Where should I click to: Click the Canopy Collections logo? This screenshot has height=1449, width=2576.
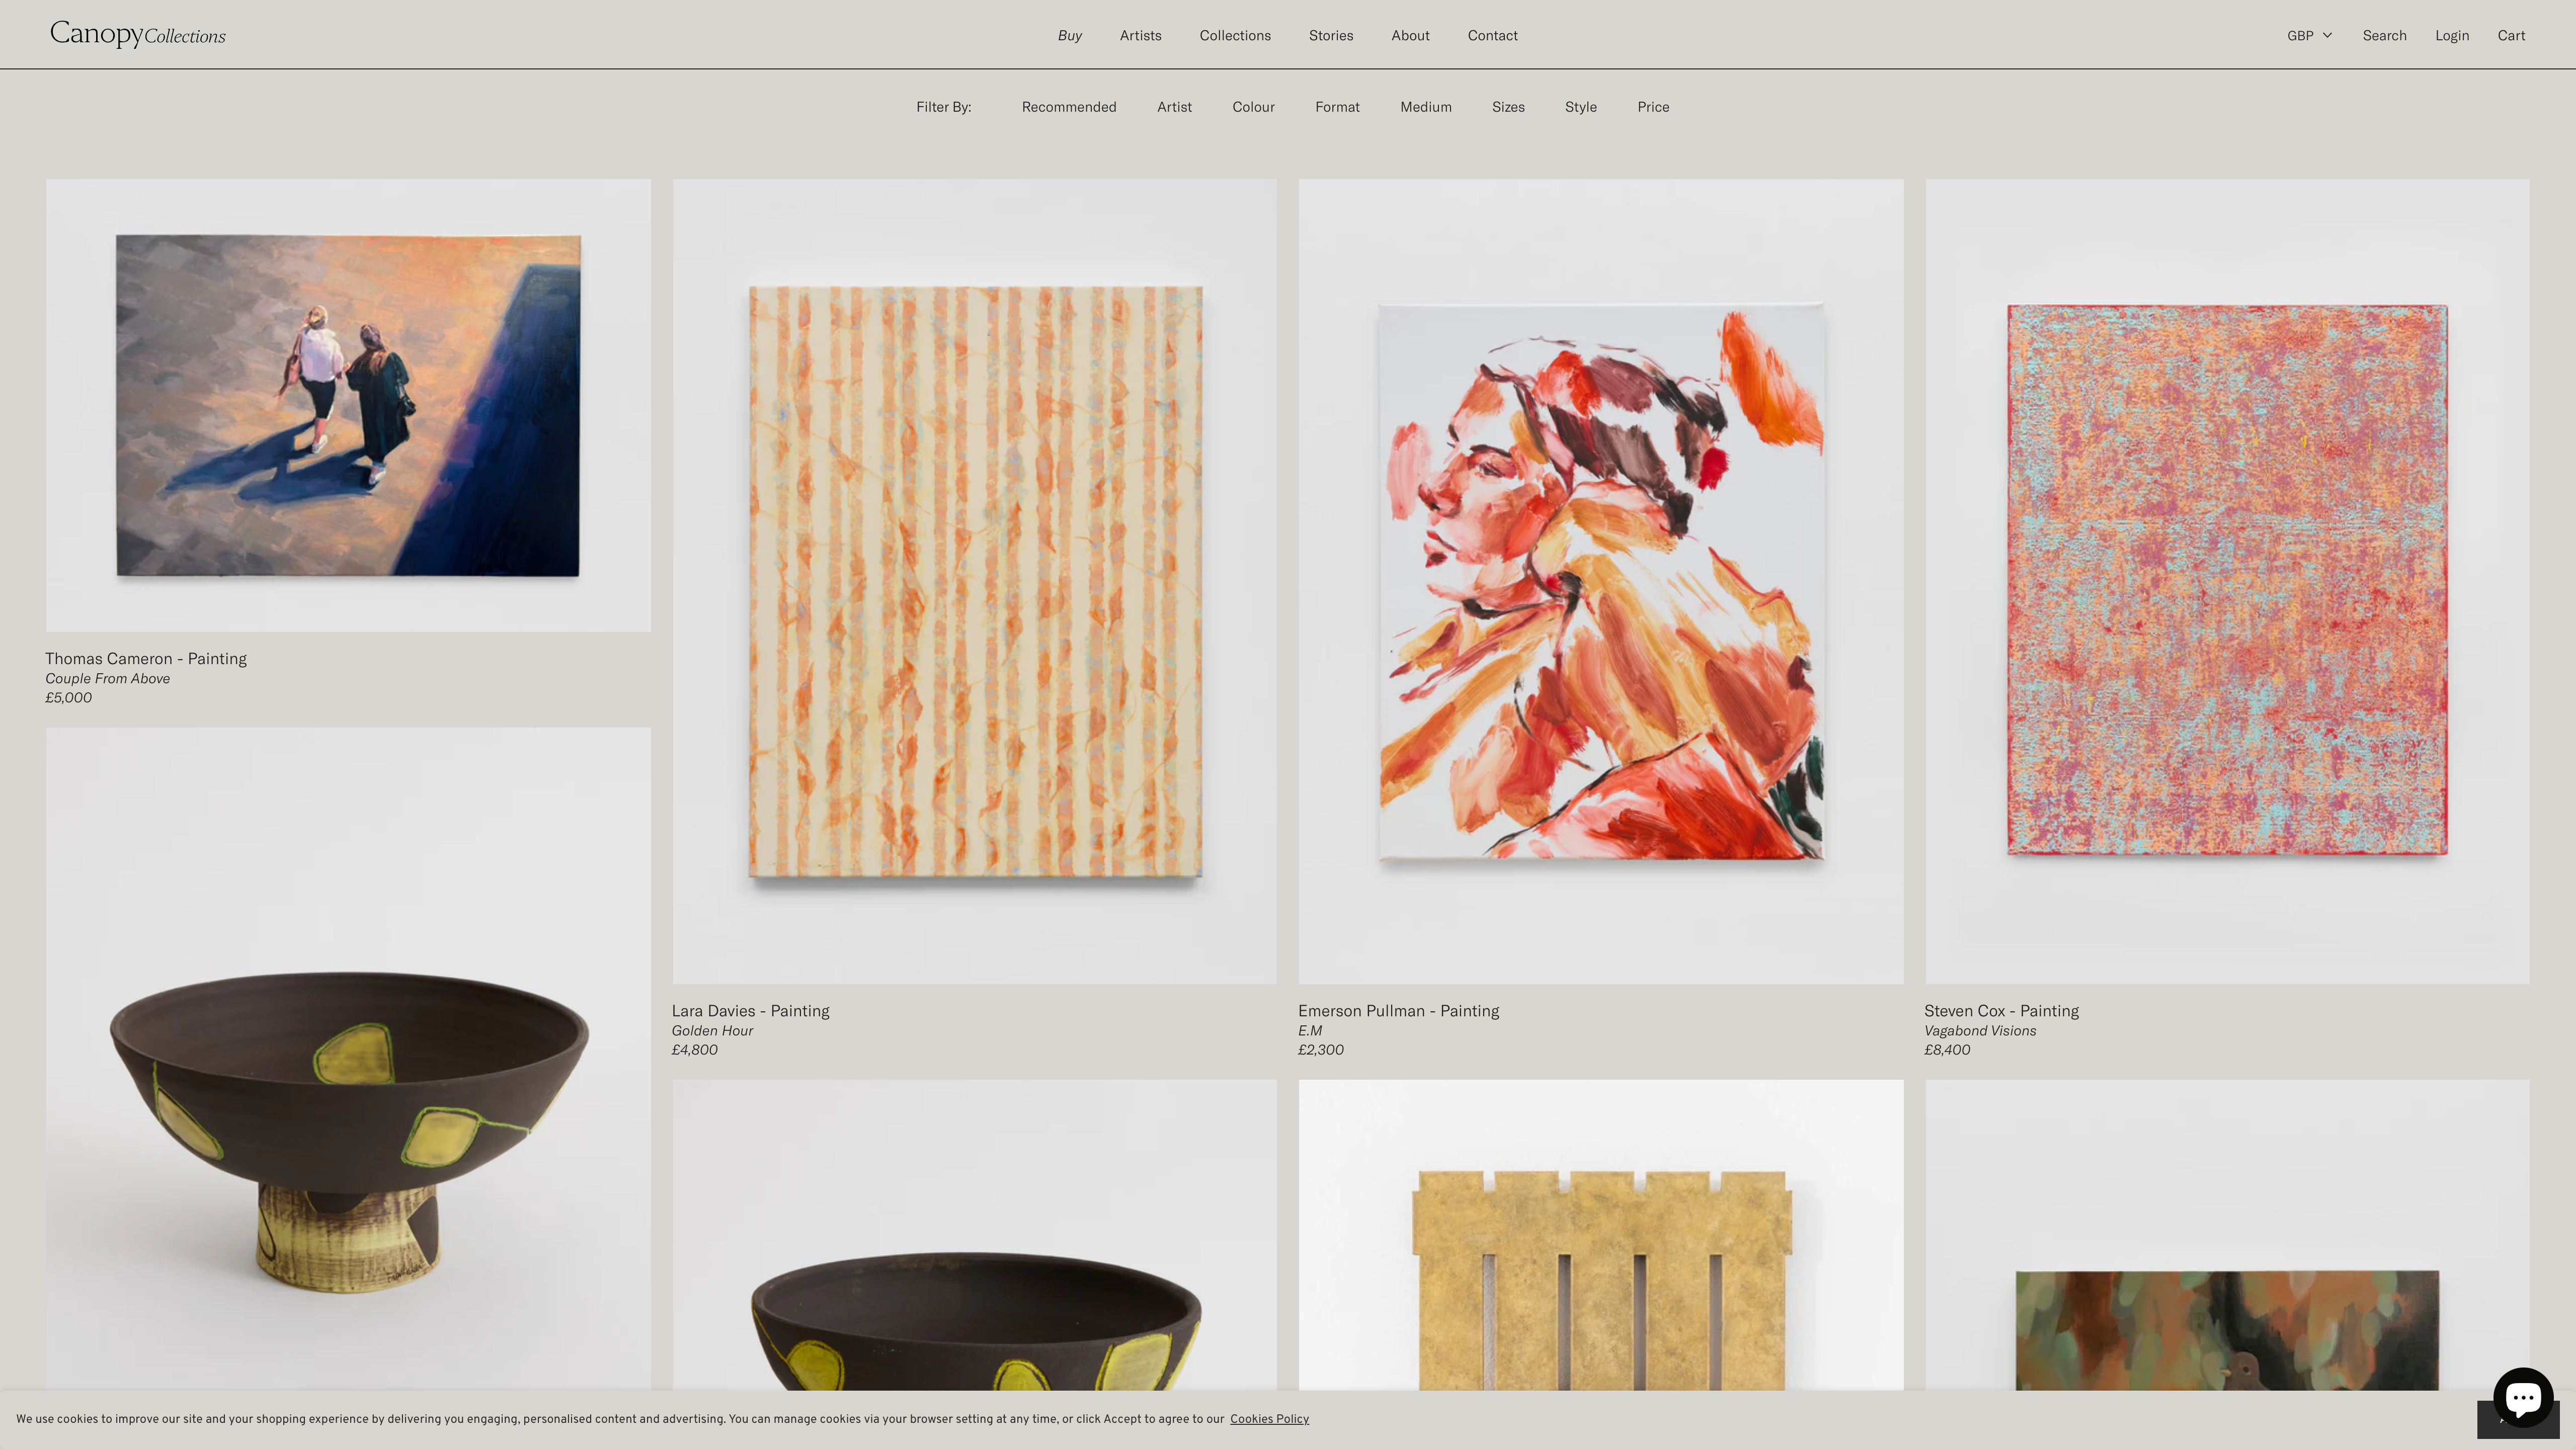point(138,34)
